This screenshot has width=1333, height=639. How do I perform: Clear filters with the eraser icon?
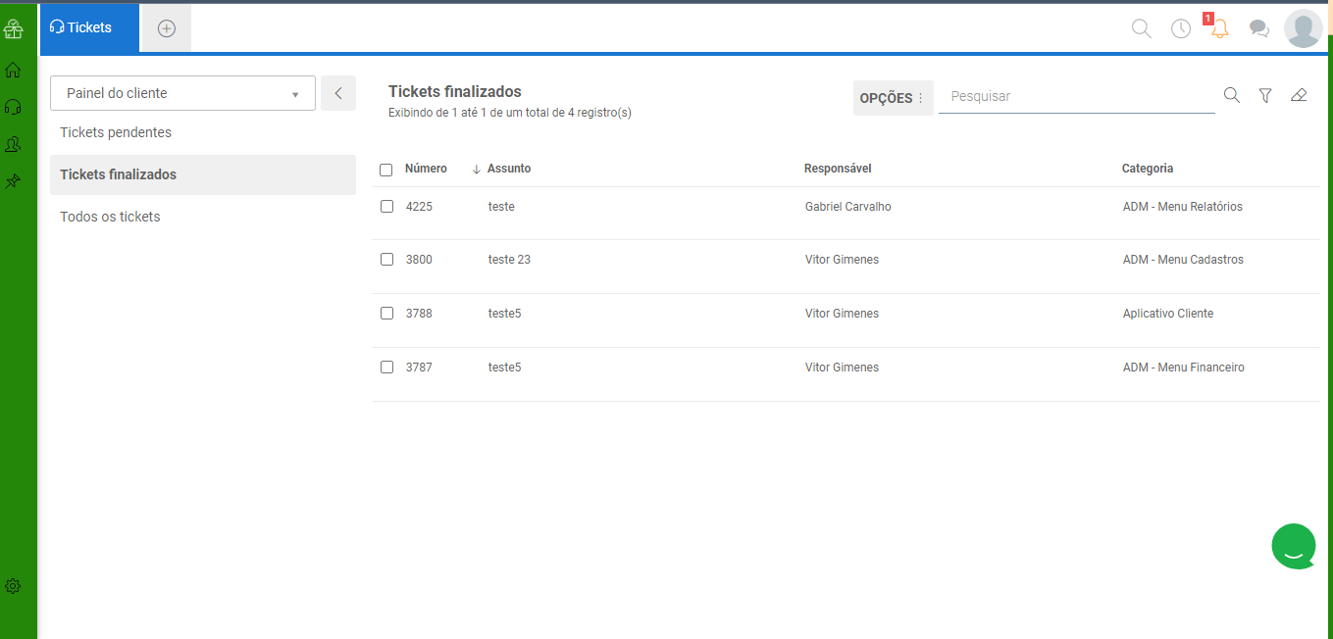coord(1299,95)
